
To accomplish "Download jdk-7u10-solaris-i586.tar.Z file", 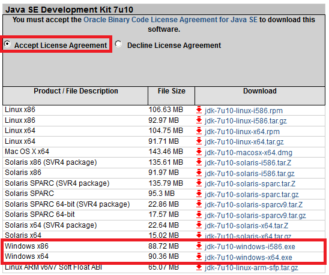I will (248, 163).
